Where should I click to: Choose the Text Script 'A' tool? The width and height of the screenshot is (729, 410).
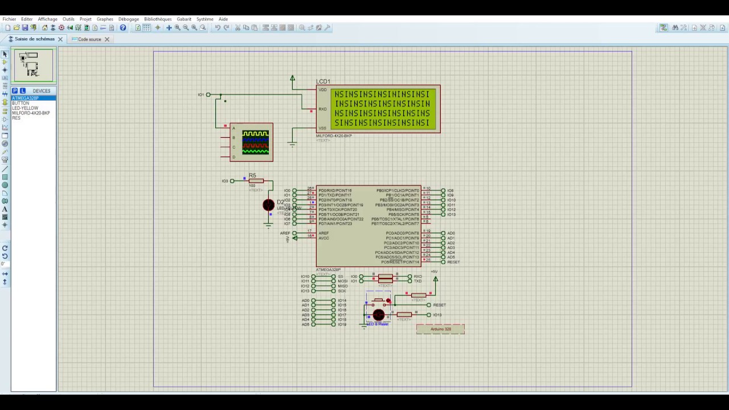point(5,209)
